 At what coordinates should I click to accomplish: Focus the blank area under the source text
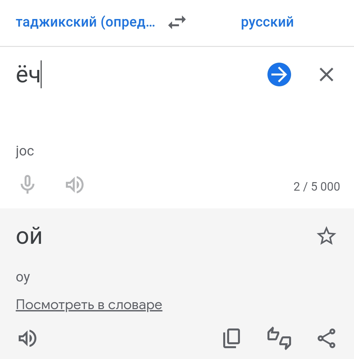click(137, 115)
